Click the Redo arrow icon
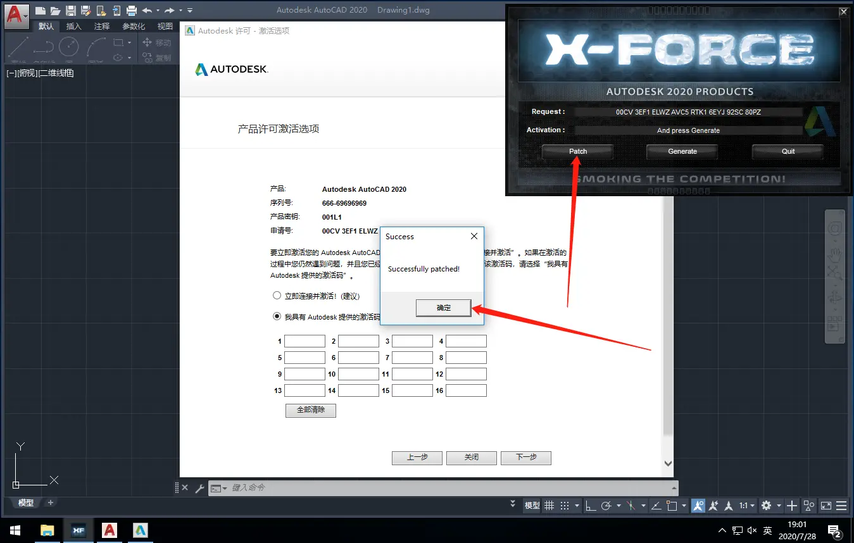This screenshot has height=543, width=854. click(x=170, y=11)
